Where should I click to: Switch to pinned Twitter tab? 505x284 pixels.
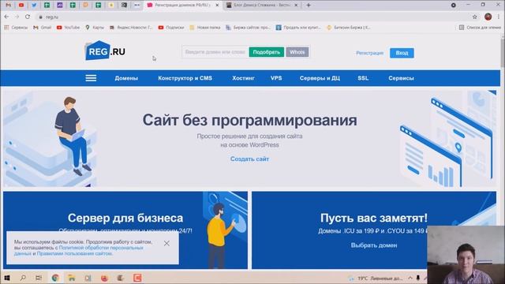34,6
